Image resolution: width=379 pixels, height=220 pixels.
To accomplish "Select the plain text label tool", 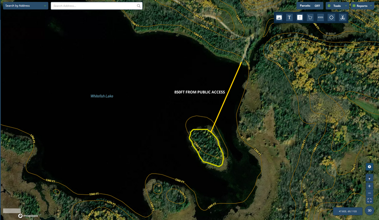I will tap(289, 17).
